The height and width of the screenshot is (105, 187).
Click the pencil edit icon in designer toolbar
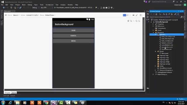137,15
